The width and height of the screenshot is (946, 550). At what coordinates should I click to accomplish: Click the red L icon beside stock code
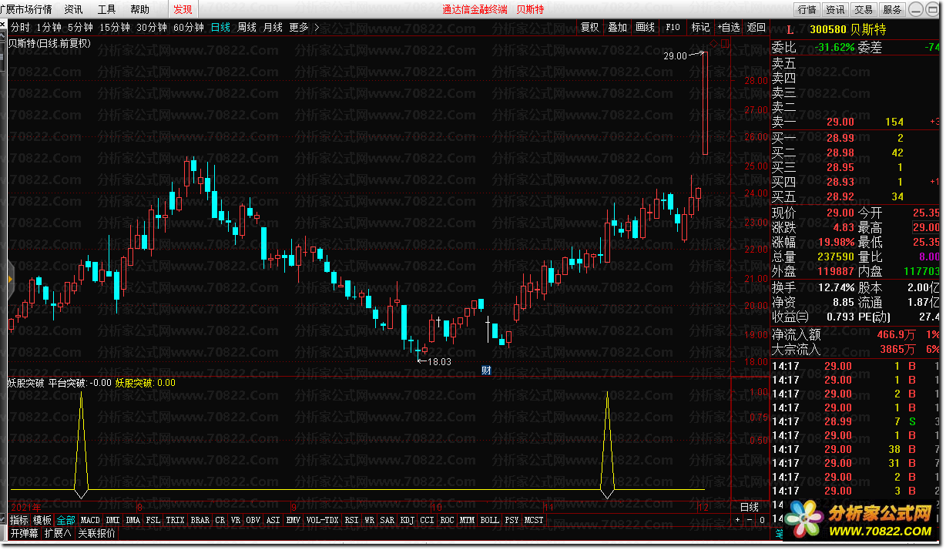point(789,29)
